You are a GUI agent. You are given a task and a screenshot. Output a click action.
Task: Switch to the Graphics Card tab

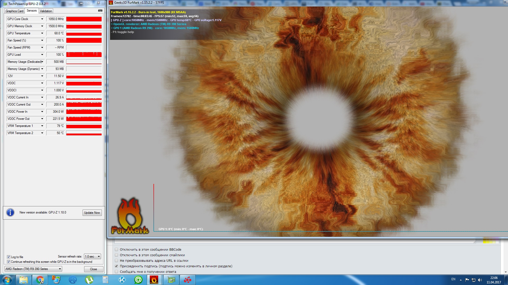pyautogui.click(x=15, y=11)
